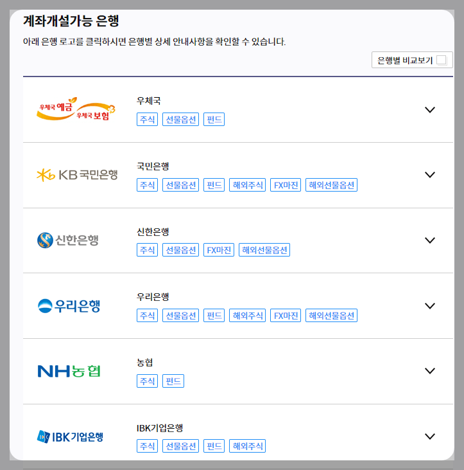Viewport: 464px width, 470px height.
Task: Click the 펀드 tag under 우체국
Action: click(x=214, y=120)
